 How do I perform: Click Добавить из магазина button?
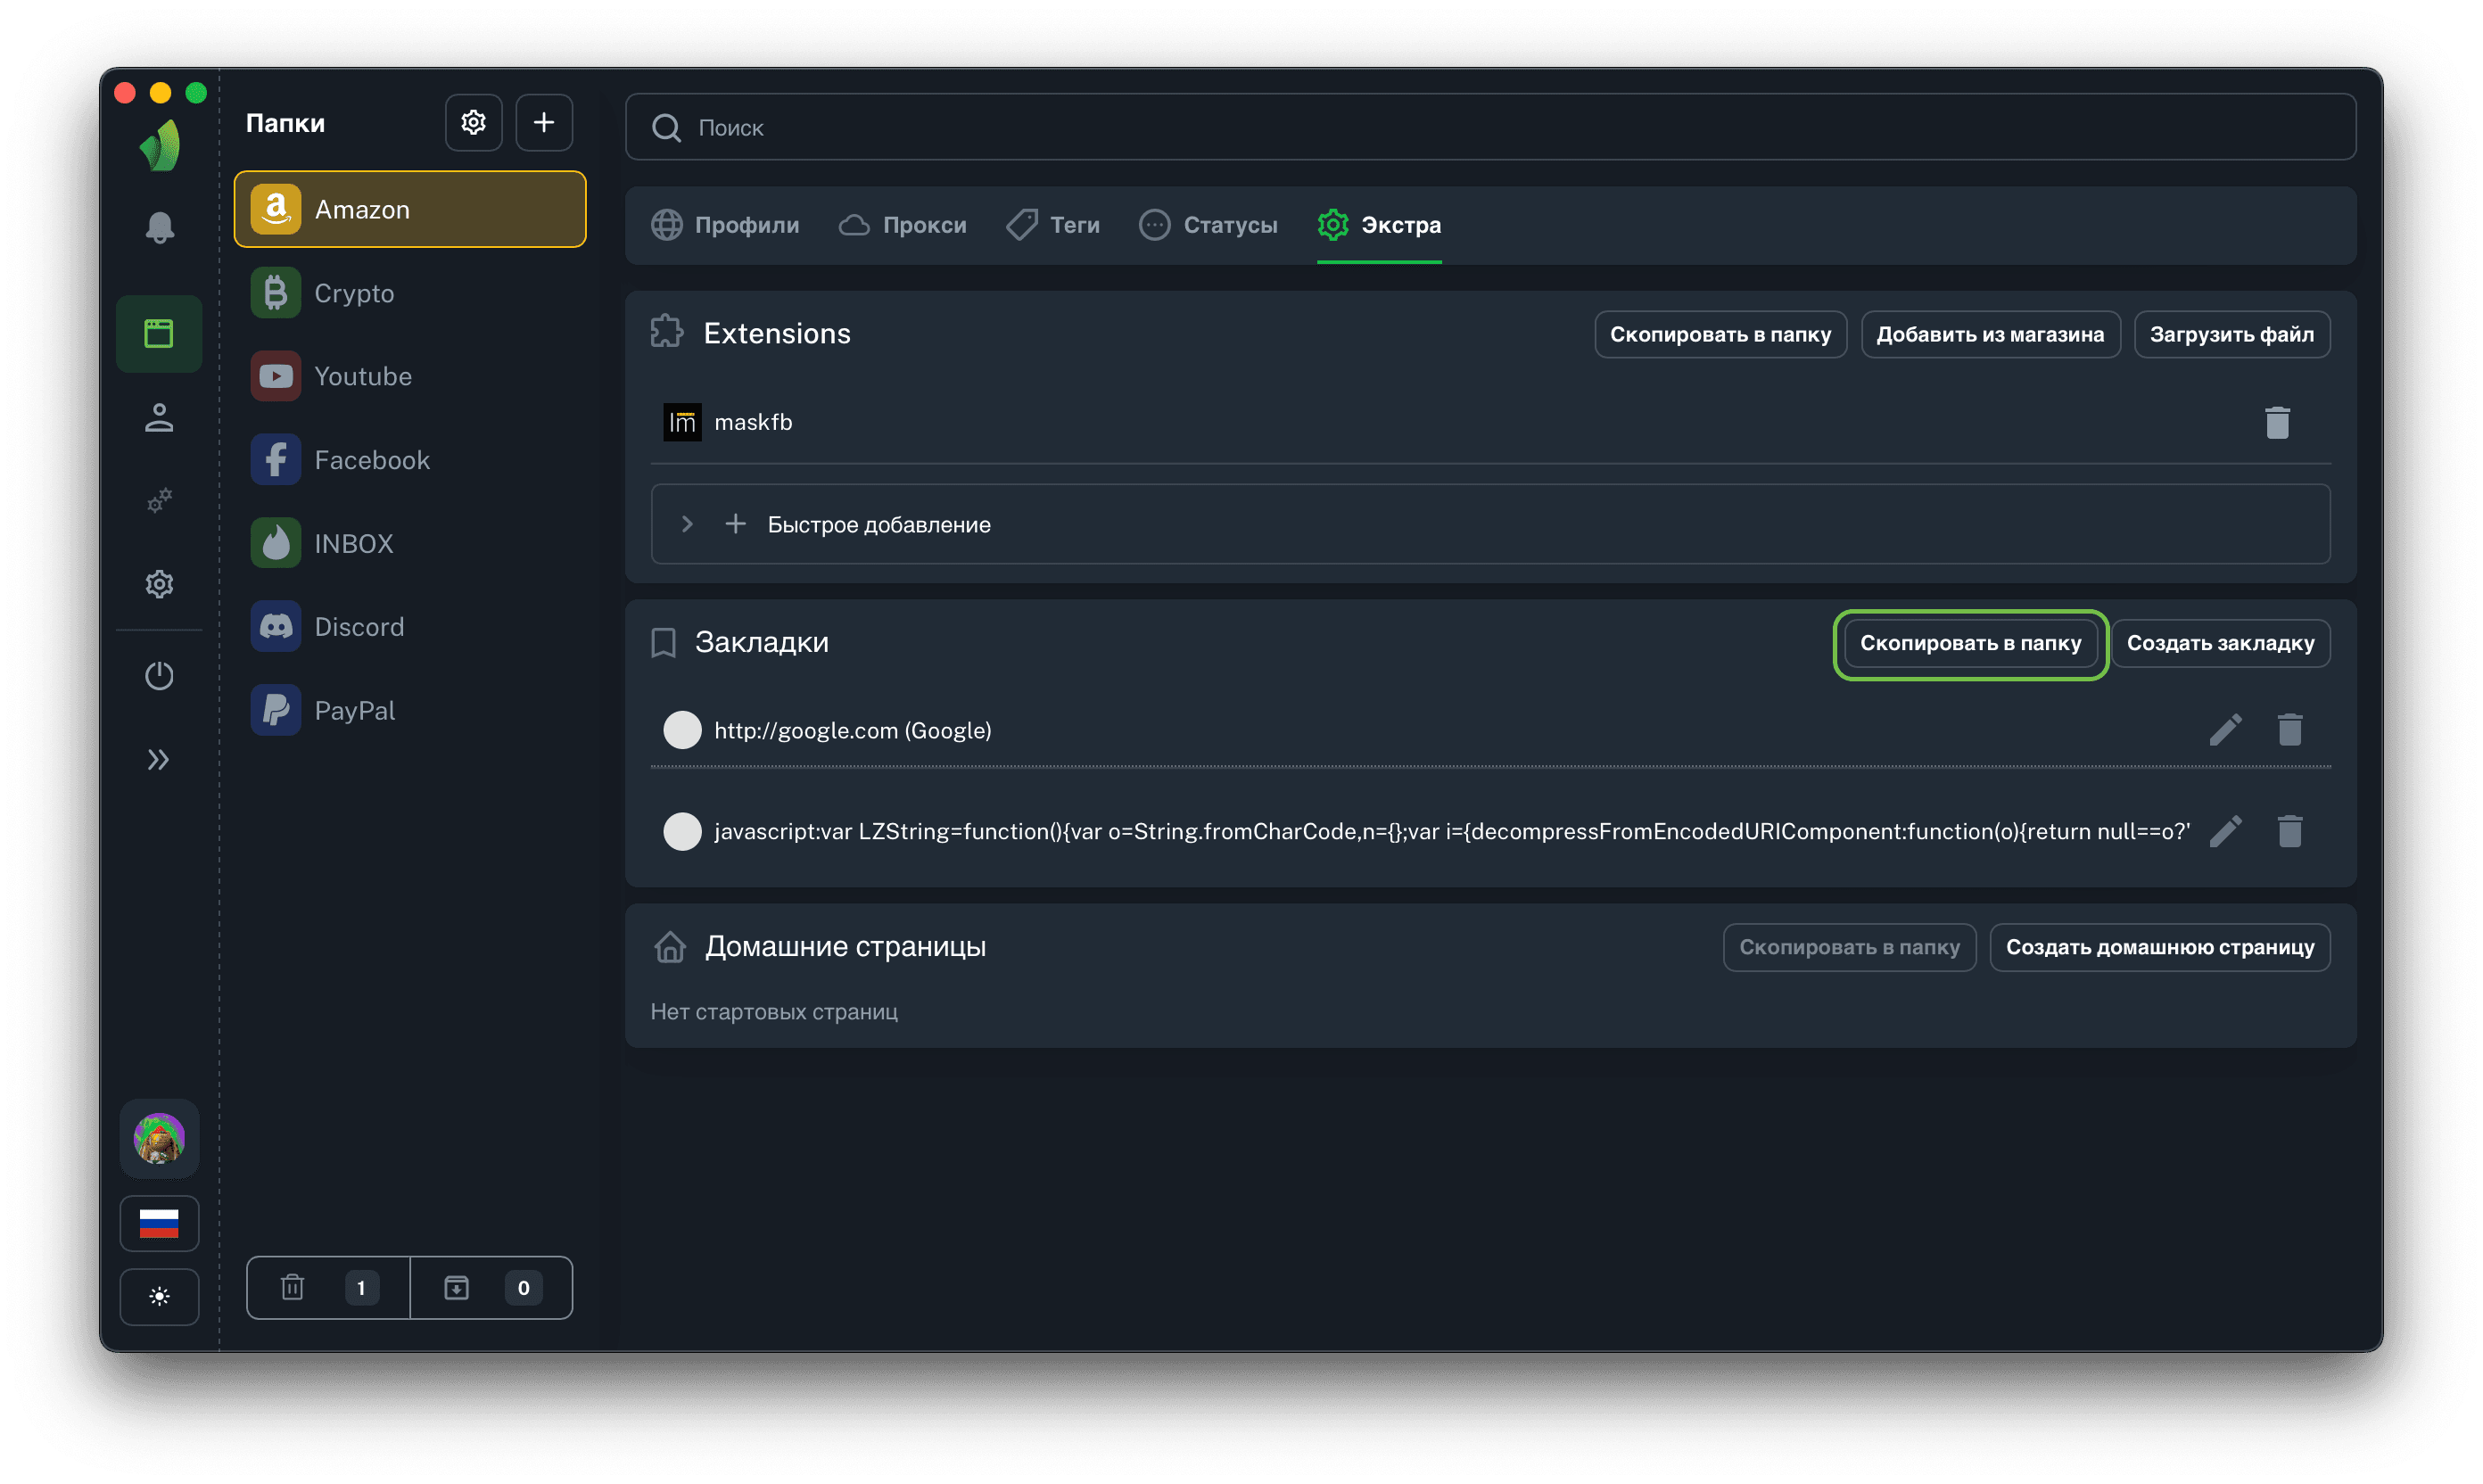coord(1989,334)
